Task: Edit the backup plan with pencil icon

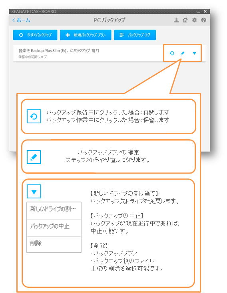Action: point(183,53)
